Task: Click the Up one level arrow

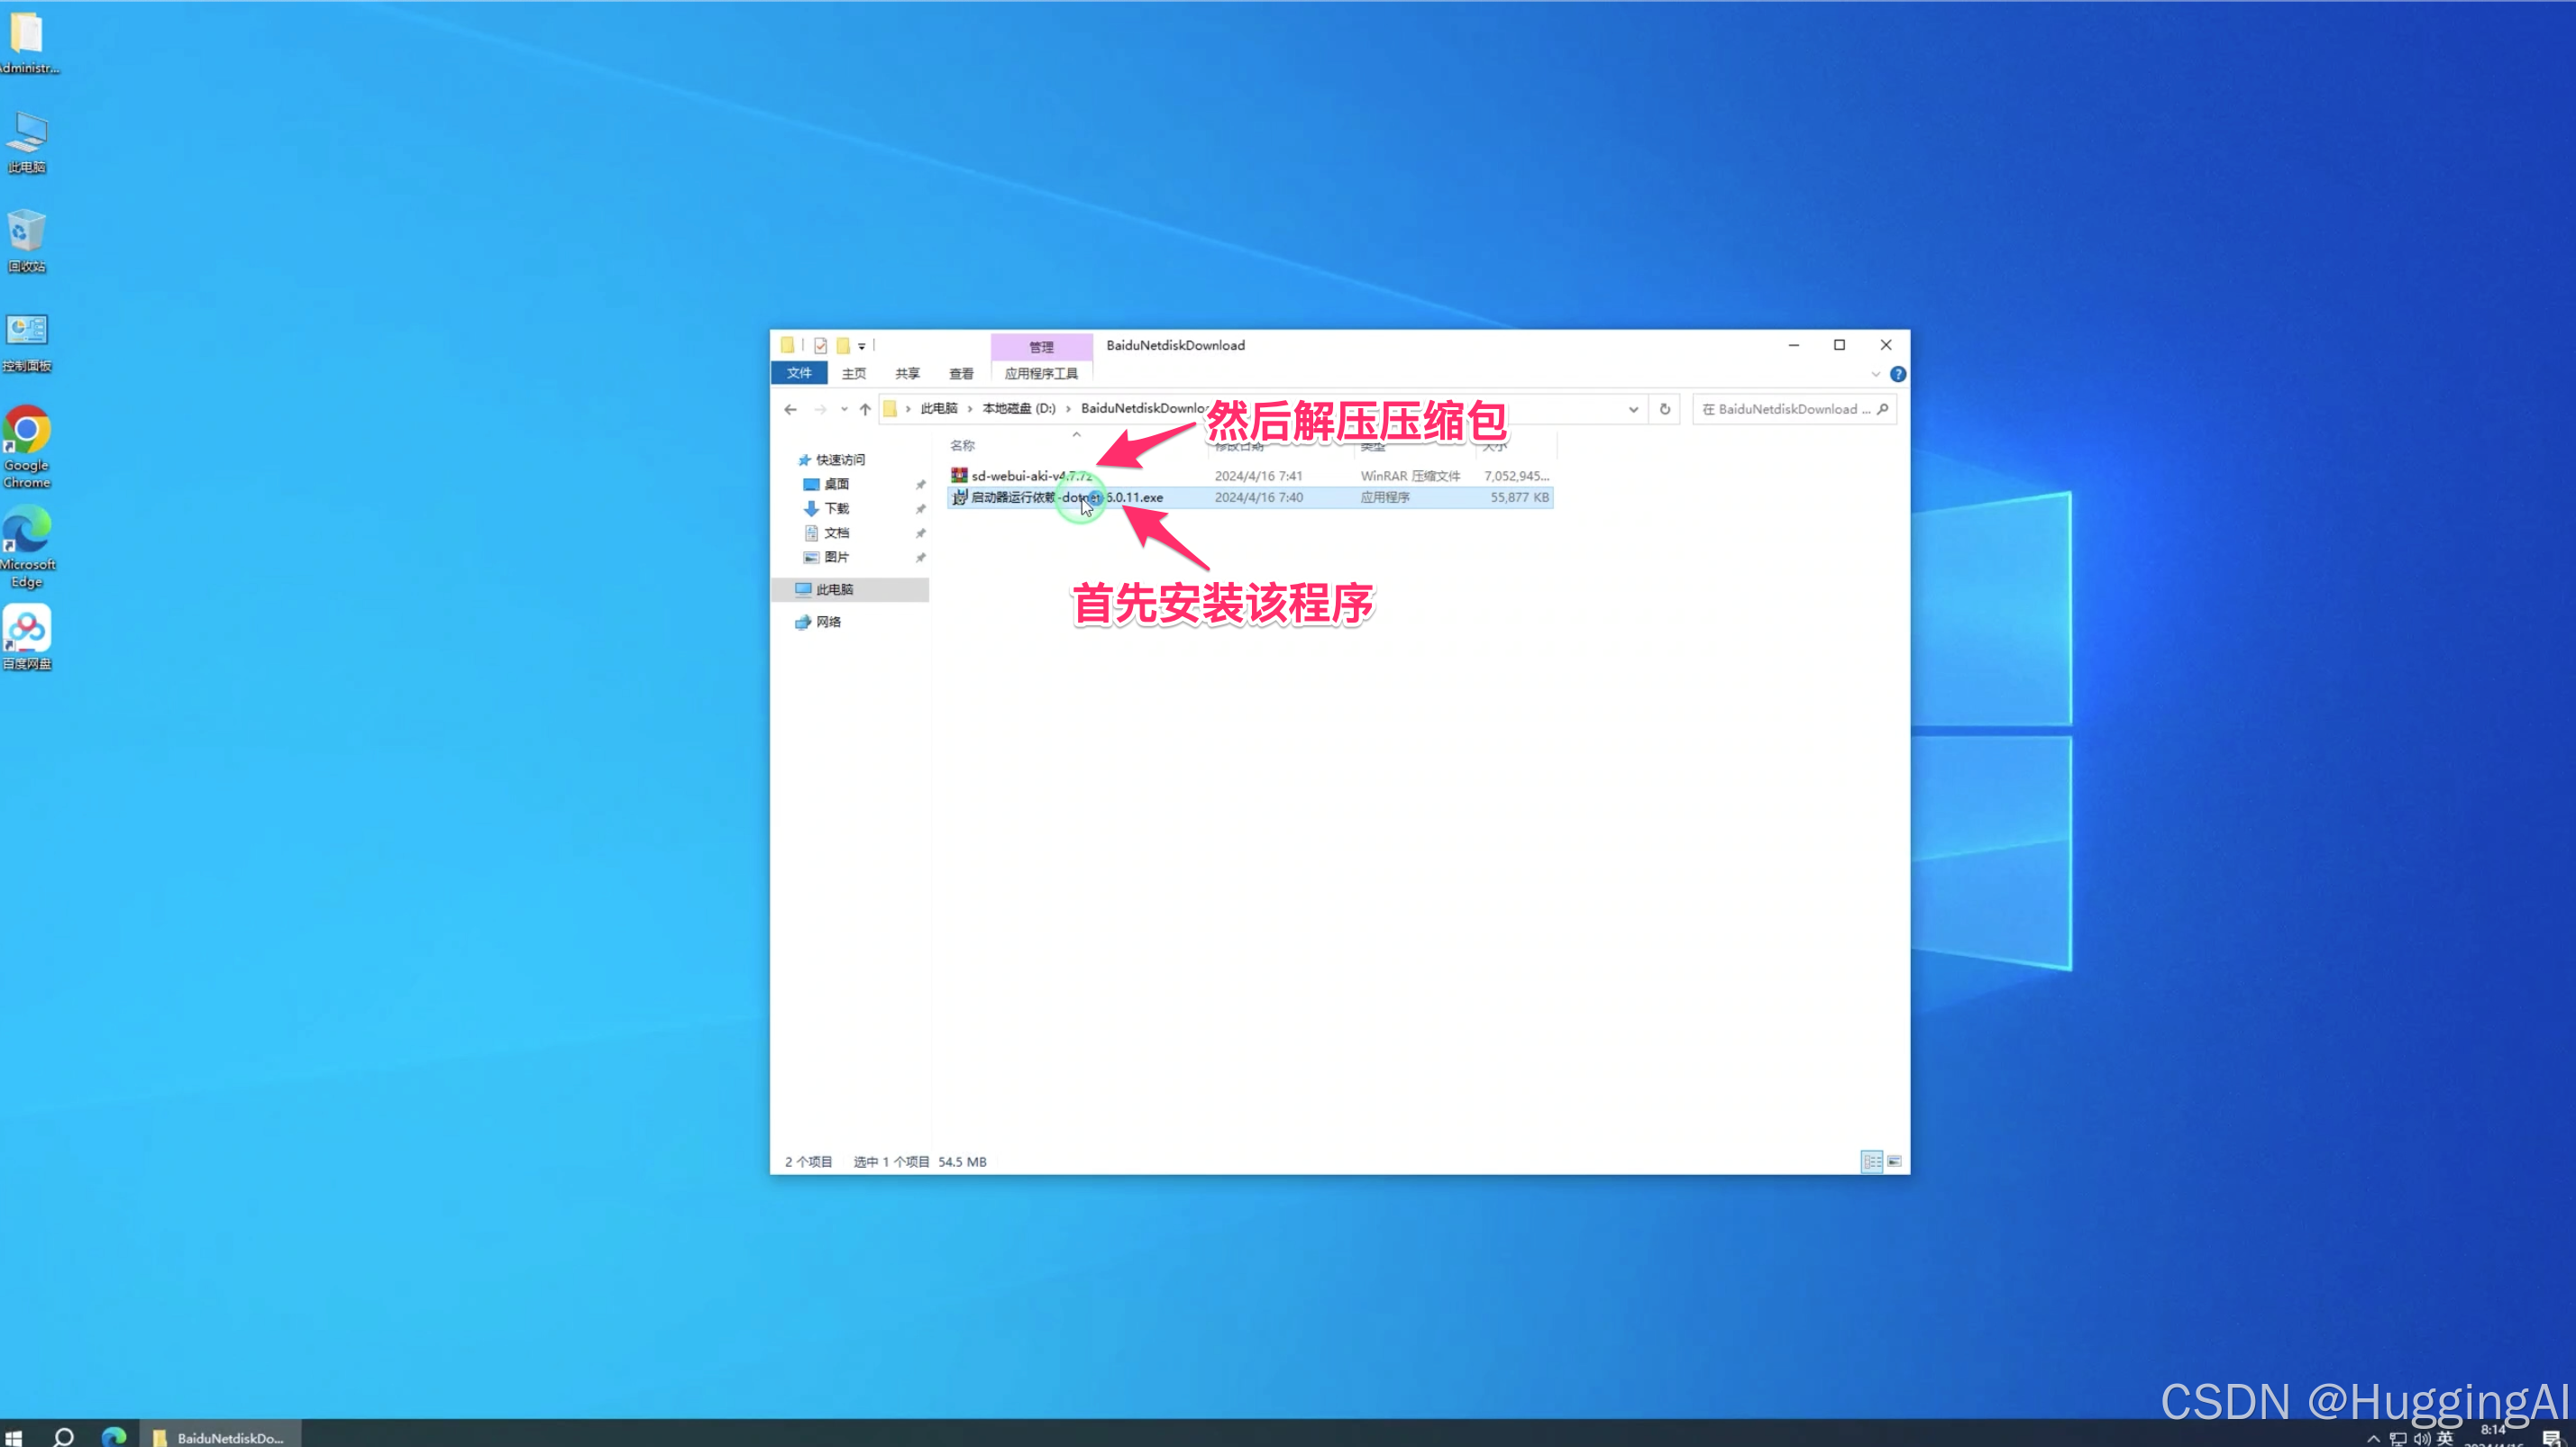Action: coord(865,409)
